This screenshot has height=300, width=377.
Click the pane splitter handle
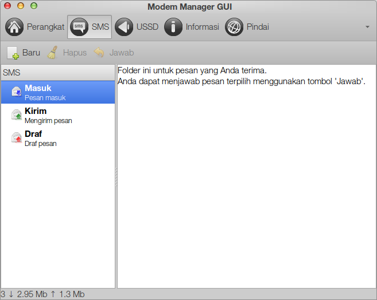click(x=116, y=177)
